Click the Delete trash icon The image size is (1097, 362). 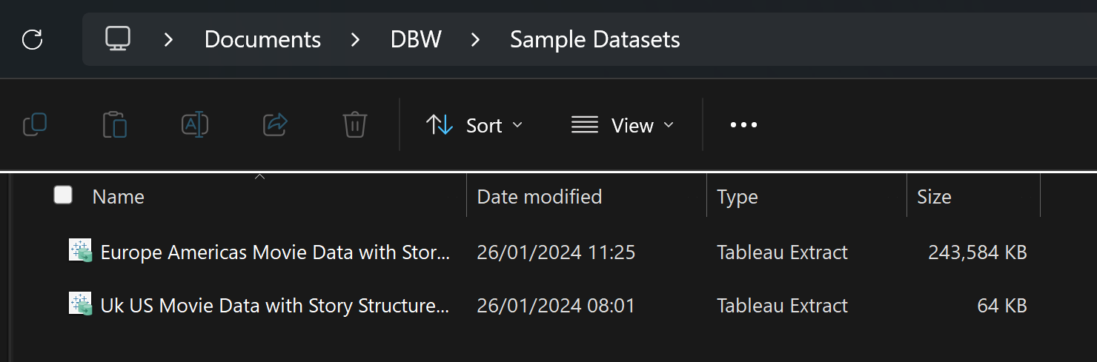(x=355, y=125)
